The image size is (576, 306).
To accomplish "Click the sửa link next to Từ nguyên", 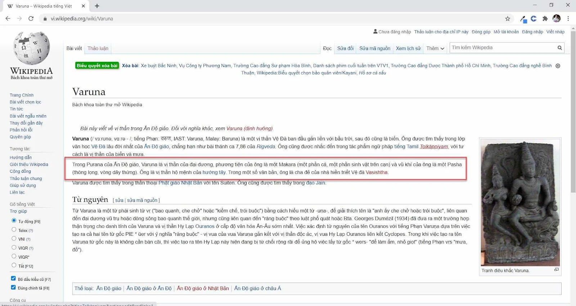I will click(x=119, y=200).
